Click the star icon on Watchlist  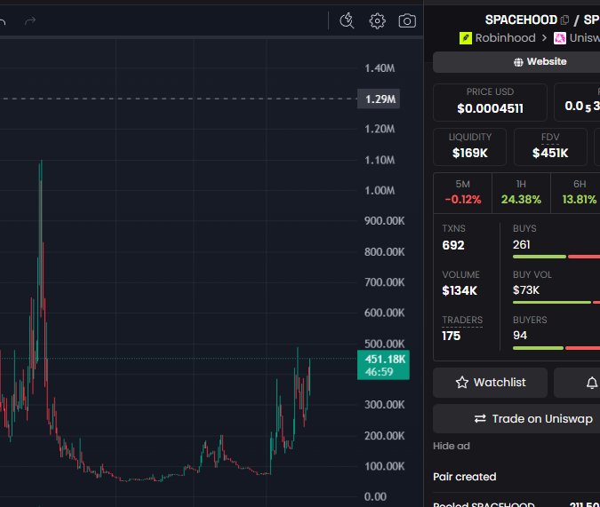point(462,383)
